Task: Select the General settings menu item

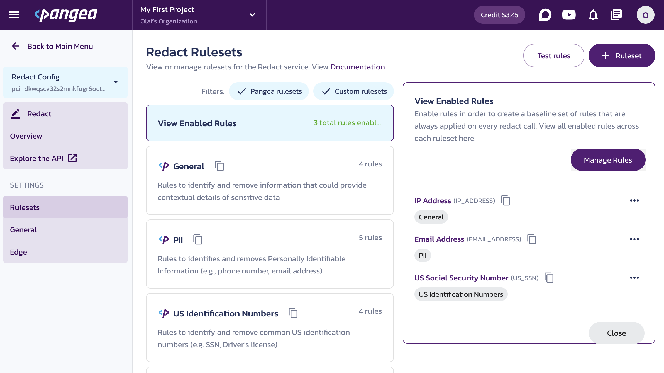Action: tap(23, 229)
